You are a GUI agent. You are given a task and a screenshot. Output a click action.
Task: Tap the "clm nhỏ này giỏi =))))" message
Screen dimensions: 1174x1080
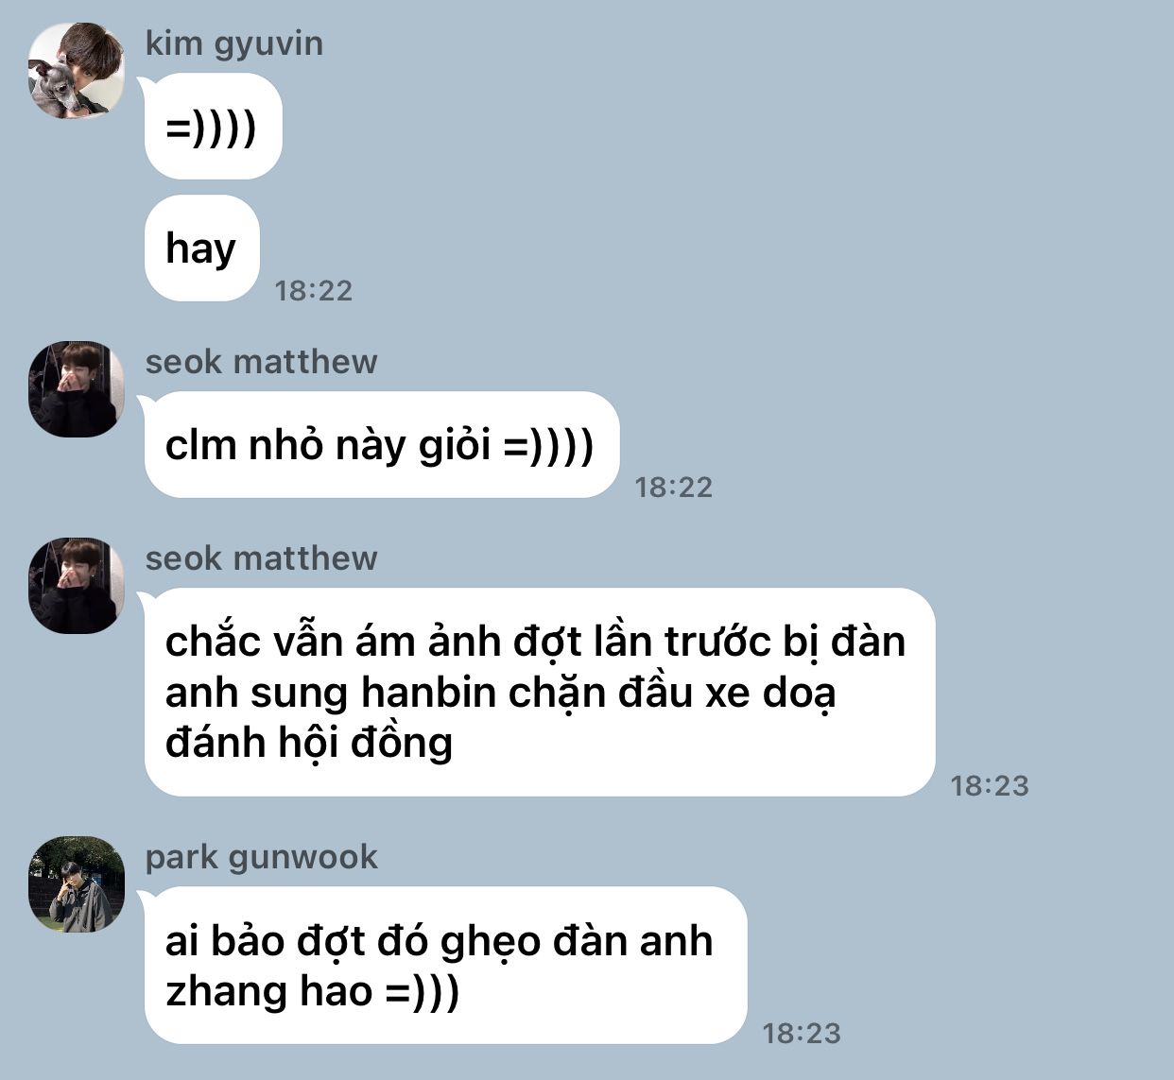tap(382, 445)
